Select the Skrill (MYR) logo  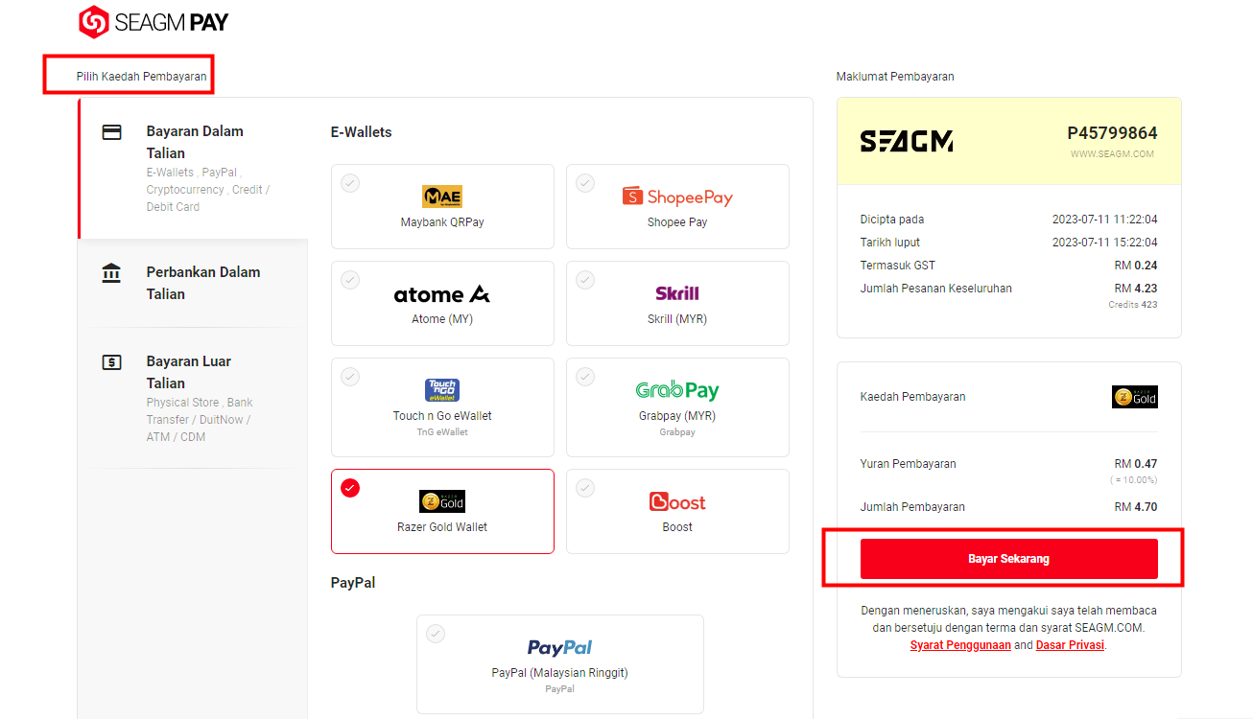click(x=677, y=293)
